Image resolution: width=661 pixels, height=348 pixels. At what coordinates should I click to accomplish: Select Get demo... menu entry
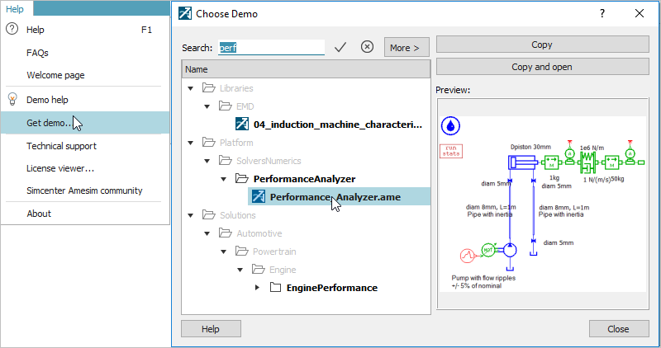(x=85, y=123)
